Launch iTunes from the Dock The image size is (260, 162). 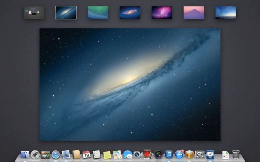169,155
